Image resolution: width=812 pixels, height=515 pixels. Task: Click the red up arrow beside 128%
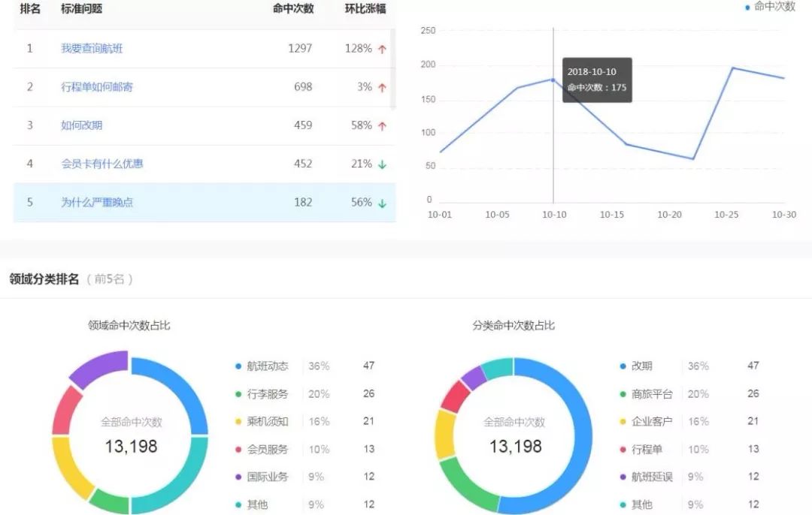pyautogui.click(x=382, y=49)
